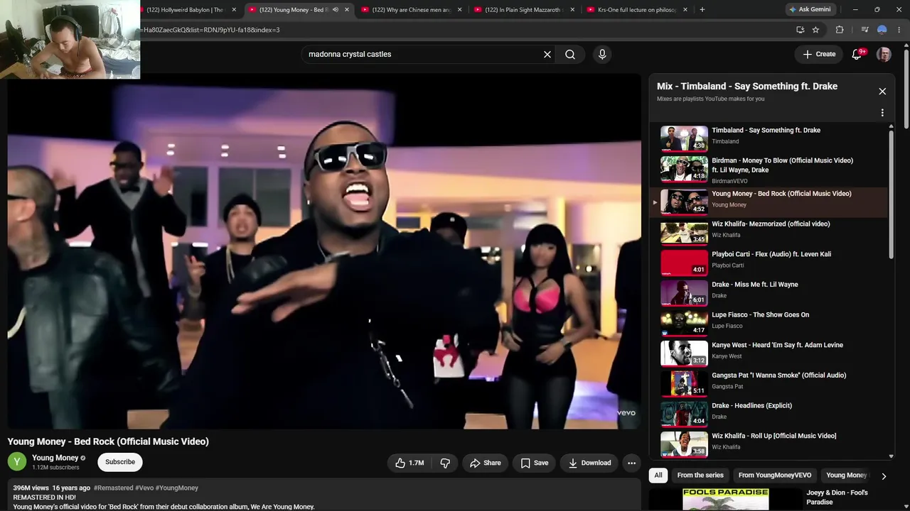Open the Young Money channel name link

click(55, 458)
